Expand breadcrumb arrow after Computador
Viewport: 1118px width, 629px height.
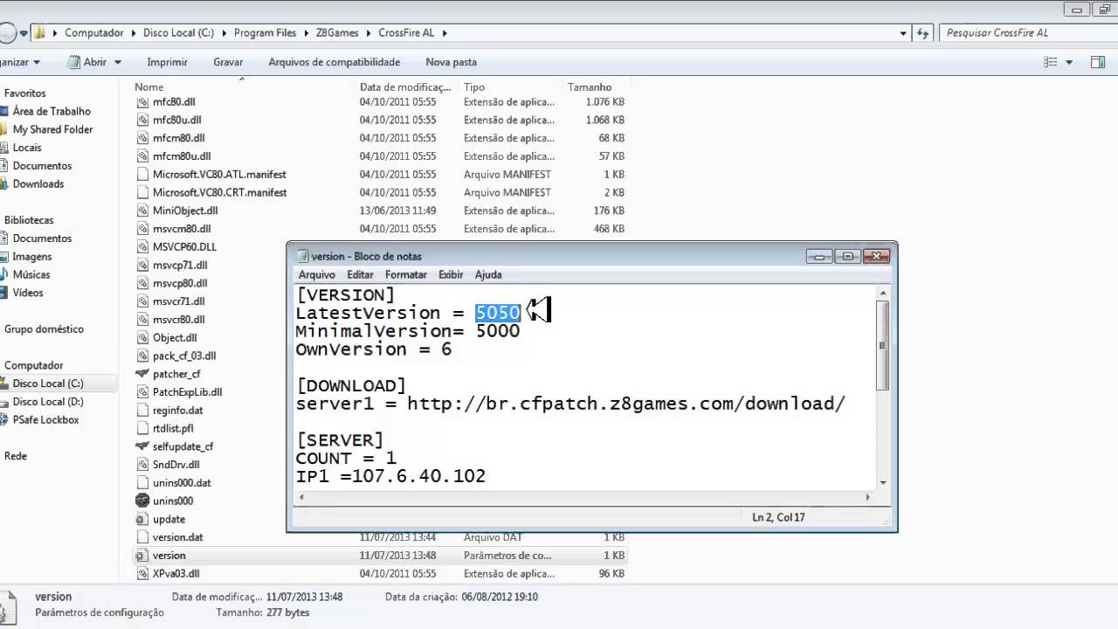134,33
